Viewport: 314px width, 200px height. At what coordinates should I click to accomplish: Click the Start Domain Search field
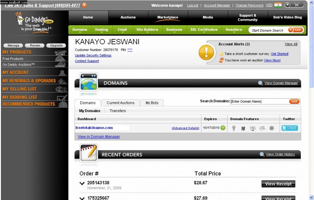268,30
